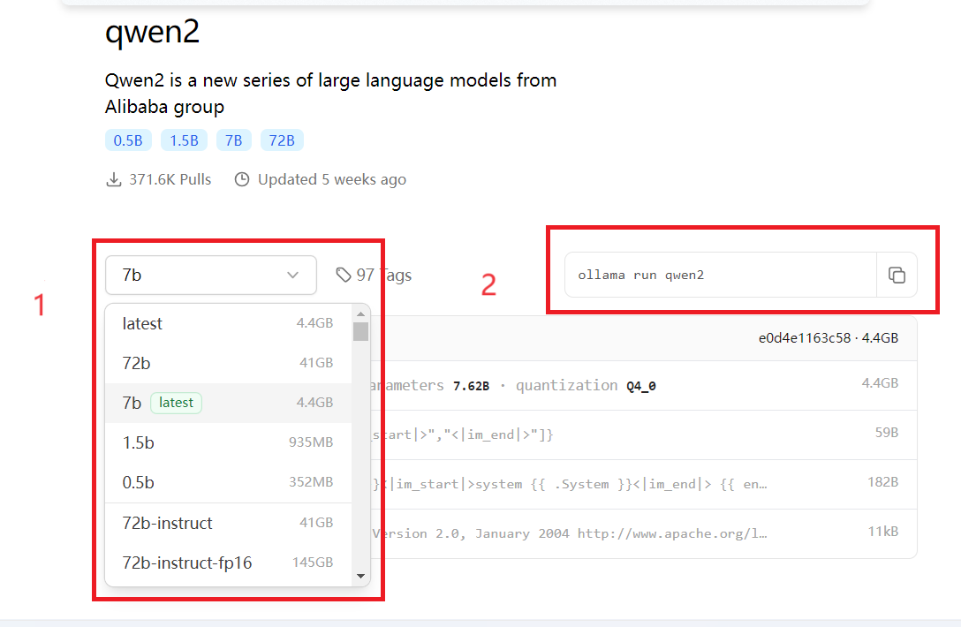
Task: Click the 371.6K Pulls text
Action: [170, 179]
